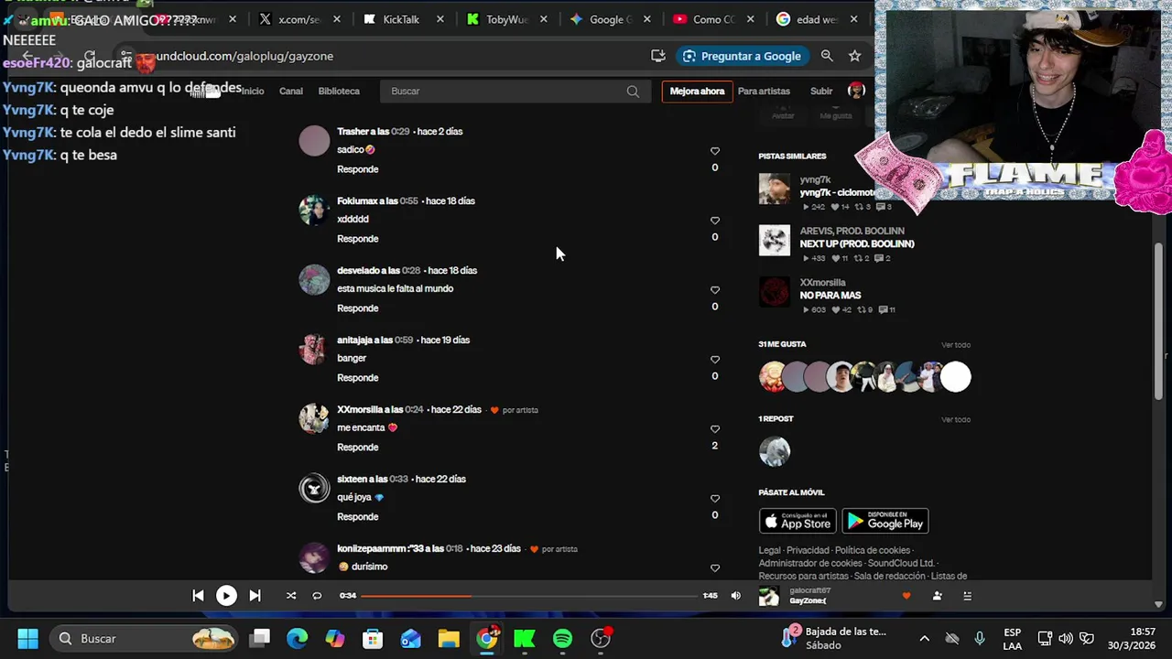Skip to next track in player
Viewport: 1172px width, 659px height.
click(x=255, y=596)
